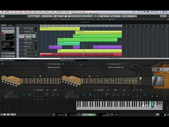Open the MIDI menu

(30, 12)
